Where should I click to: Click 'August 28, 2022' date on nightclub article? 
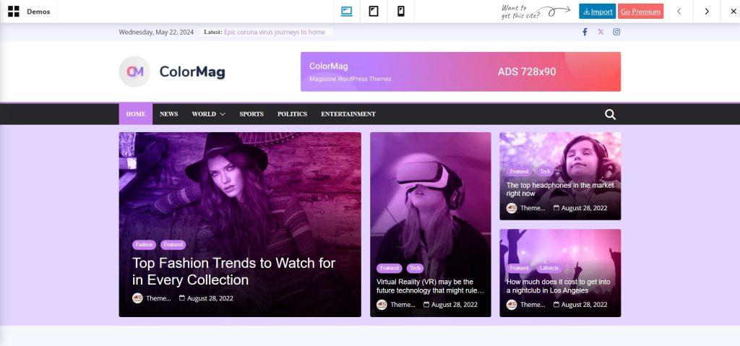coord(584,304)
